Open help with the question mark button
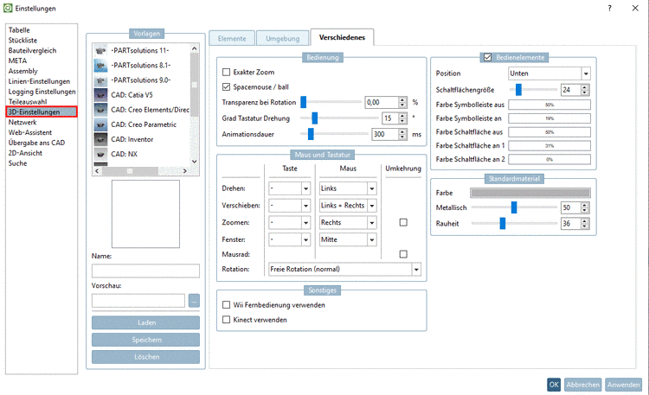Viewport: 649px width, 395px height. [x=610, y=9]
